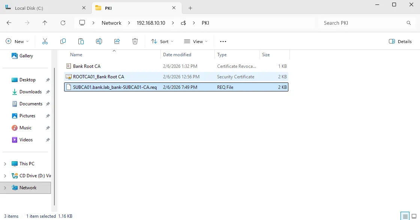Image resolution: width=420 pixels, height=220 pixels.
Task: Open Documents in navigation pane
Action: [x=31, y=104]
